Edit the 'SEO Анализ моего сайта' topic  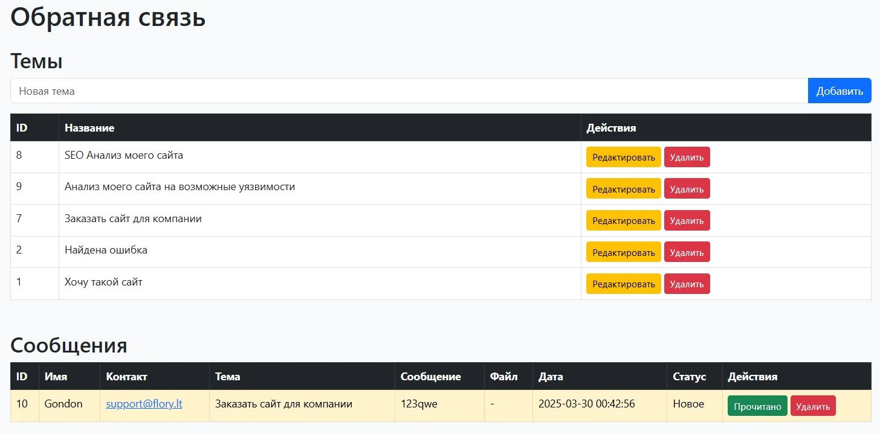click(x=623, y=158)
